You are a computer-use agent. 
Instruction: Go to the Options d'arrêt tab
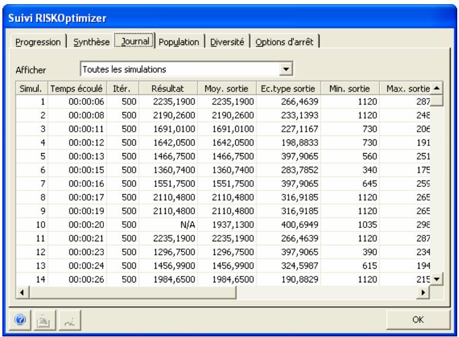(x=284, y=42)
